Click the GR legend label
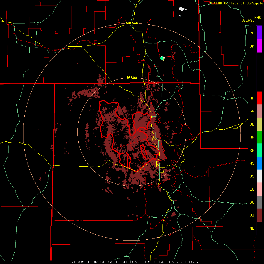Image resolution: width=264 pixels, height=264 pixels. [x=252, y=111]
